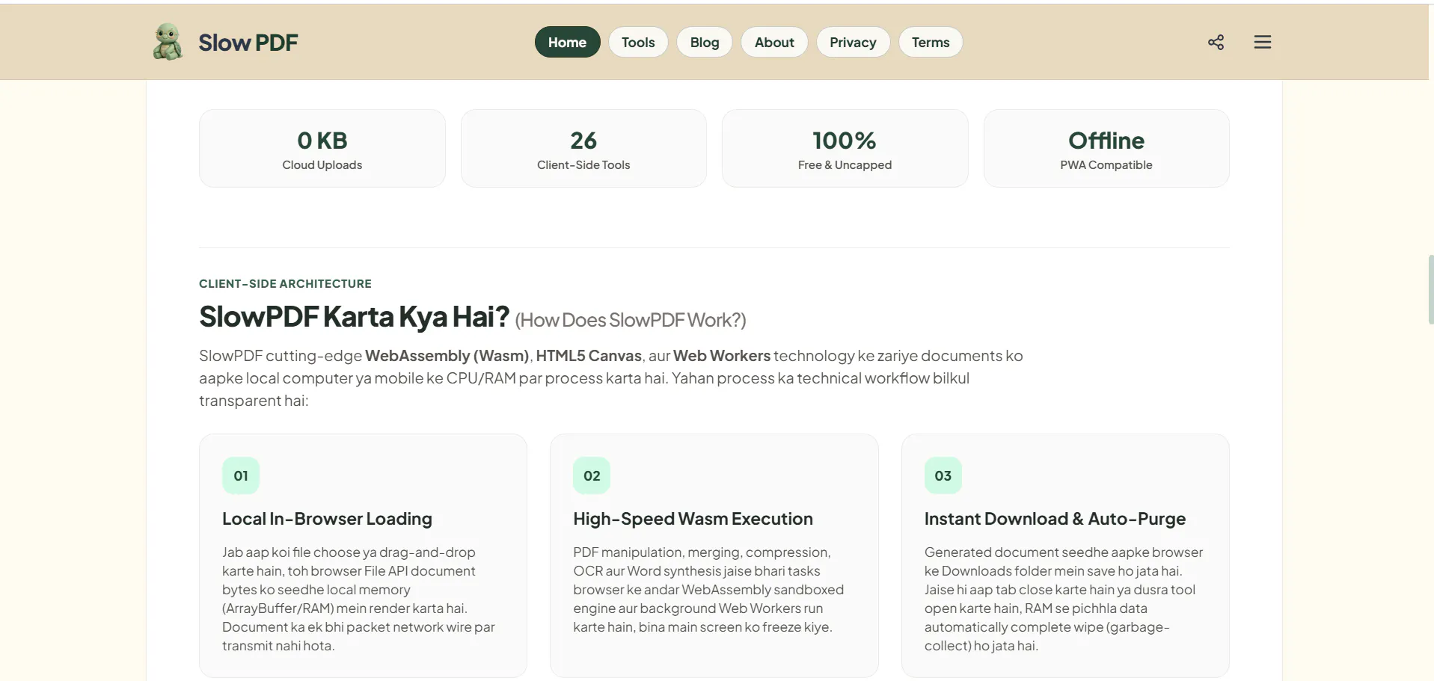Open the hamburger menu icon
Image resolution: width=1434 pixels, height=681 pixels.
(1262, 43)
